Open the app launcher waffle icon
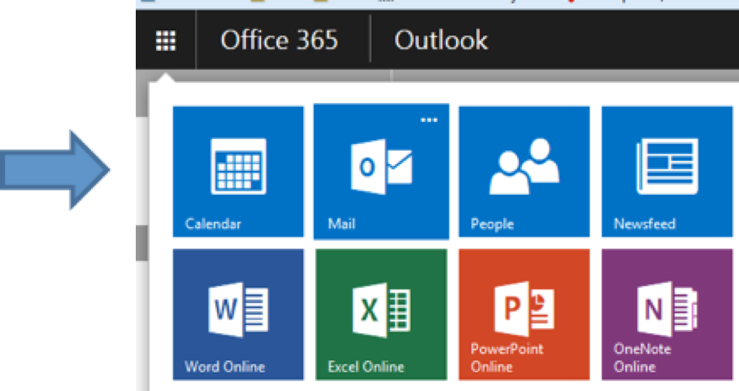The image size is (739, 391). pyautogui.click(x=165, y=41)
